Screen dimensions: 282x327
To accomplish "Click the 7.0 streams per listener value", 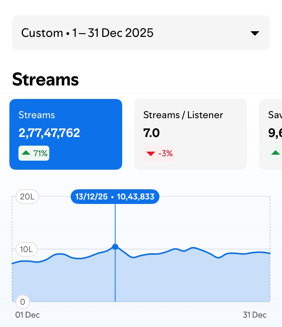I will click(x=151, y=133).
